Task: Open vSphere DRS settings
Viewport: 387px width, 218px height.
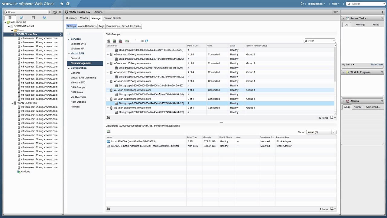Action: point(78,44)
